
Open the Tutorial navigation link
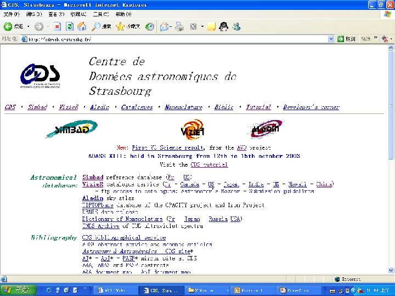click(x=258, y=107)
